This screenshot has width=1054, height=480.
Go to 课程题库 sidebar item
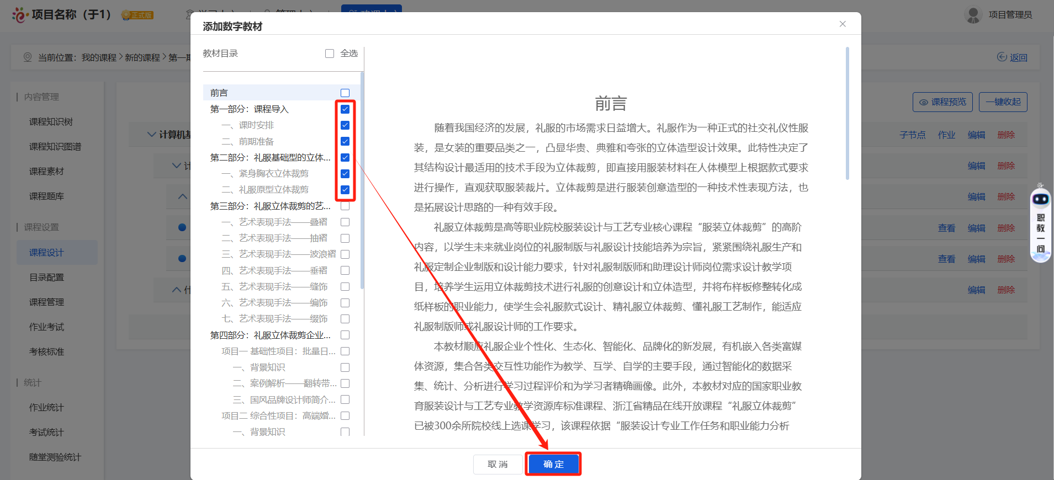[x=46, y=196]
